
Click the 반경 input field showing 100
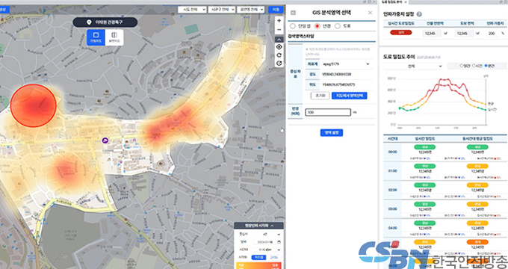tap(328, 112)
